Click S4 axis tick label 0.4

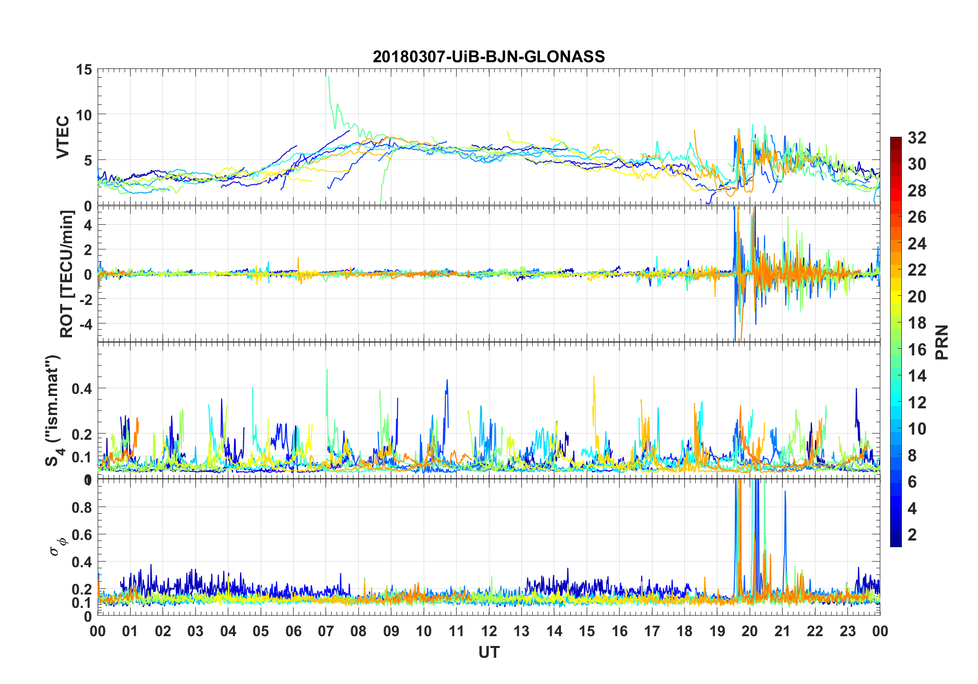click(82, 389)
